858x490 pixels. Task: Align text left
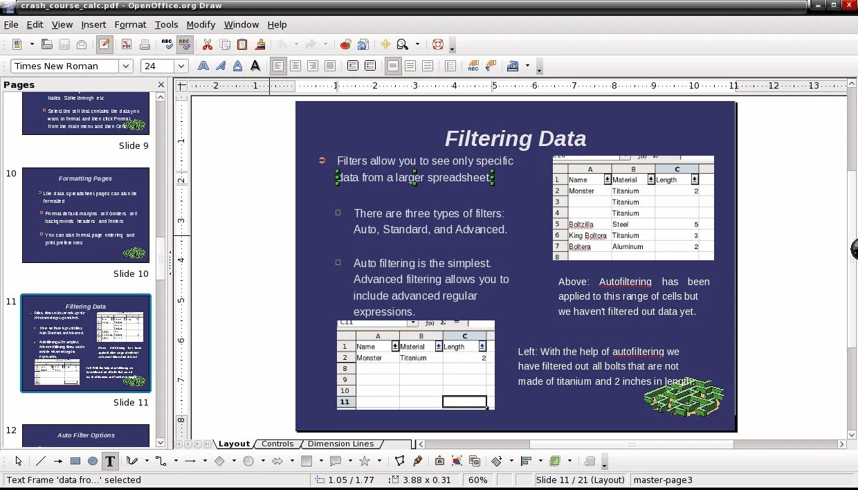[278, 66]
